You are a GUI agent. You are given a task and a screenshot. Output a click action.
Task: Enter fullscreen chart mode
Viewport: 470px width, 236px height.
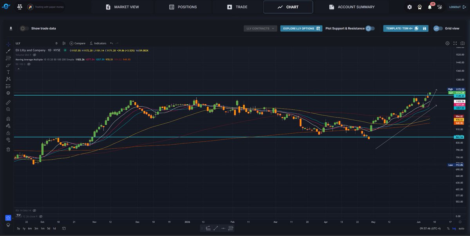tap(455, 43)
